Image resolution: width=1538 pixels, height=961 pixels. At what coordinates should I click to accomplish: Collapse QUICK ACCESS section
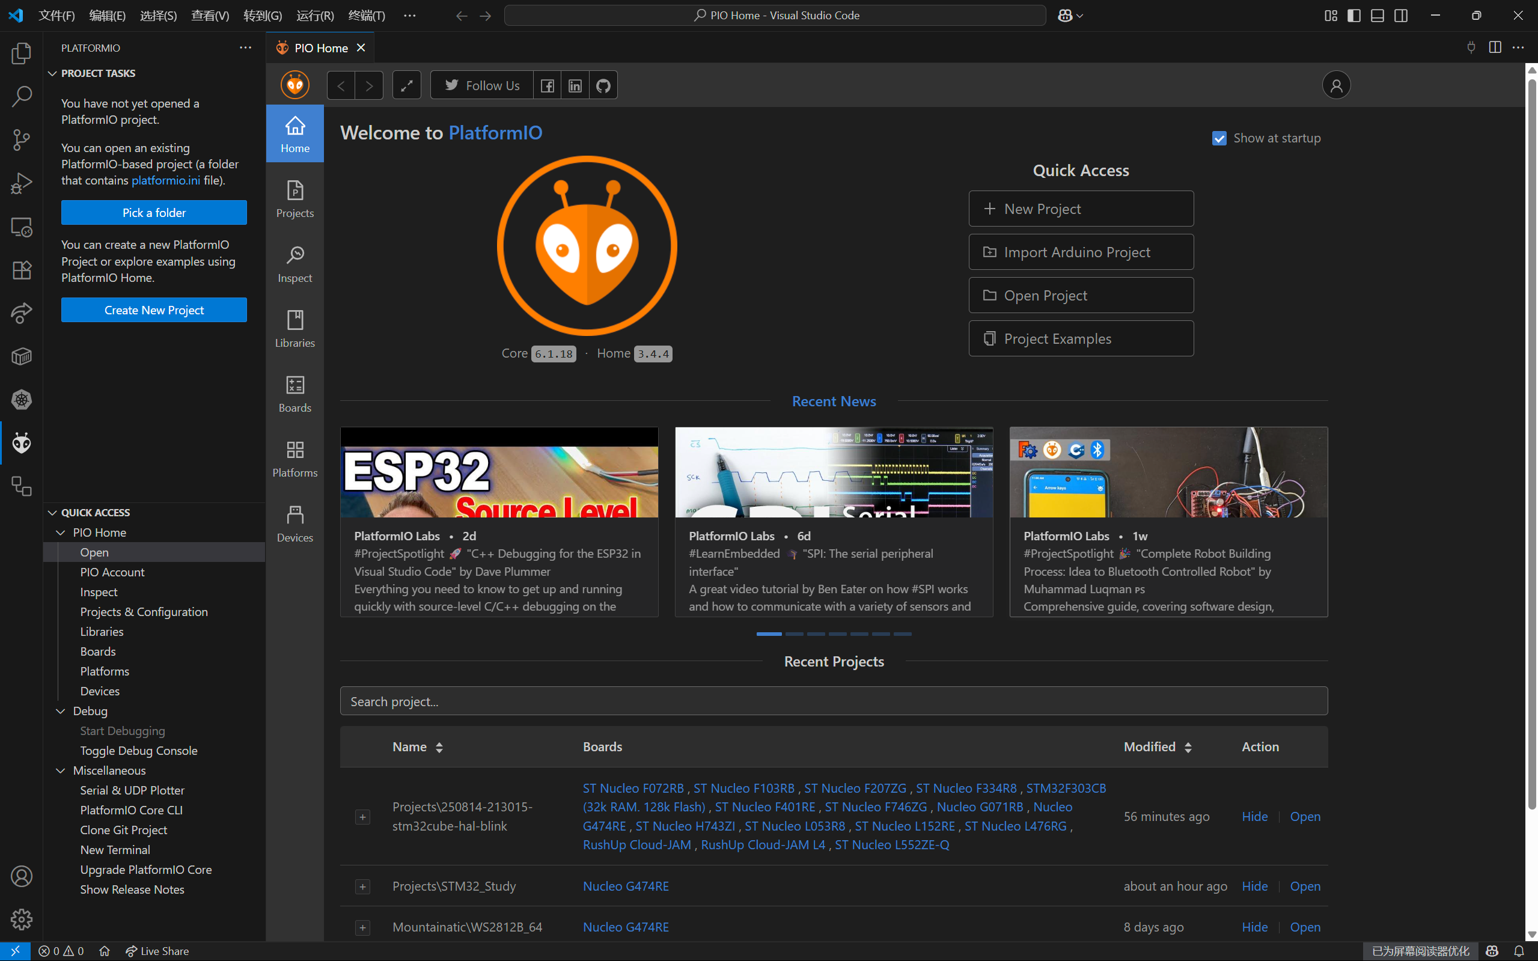53,513
